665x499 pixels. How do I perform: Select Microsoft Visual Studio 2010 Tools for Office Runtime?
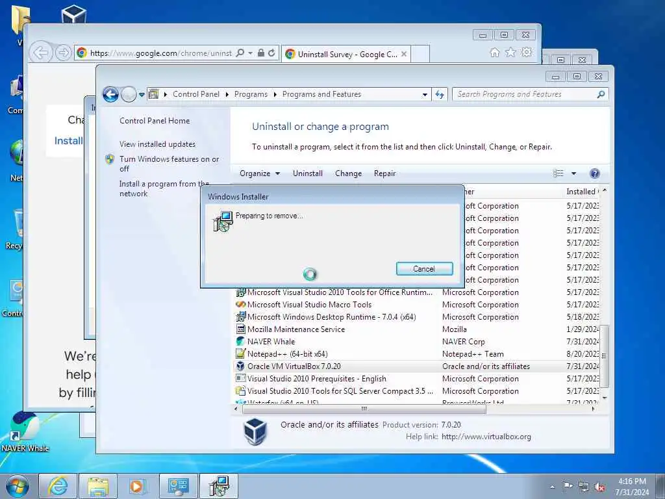pyautogui.click(x=340, y=292)
